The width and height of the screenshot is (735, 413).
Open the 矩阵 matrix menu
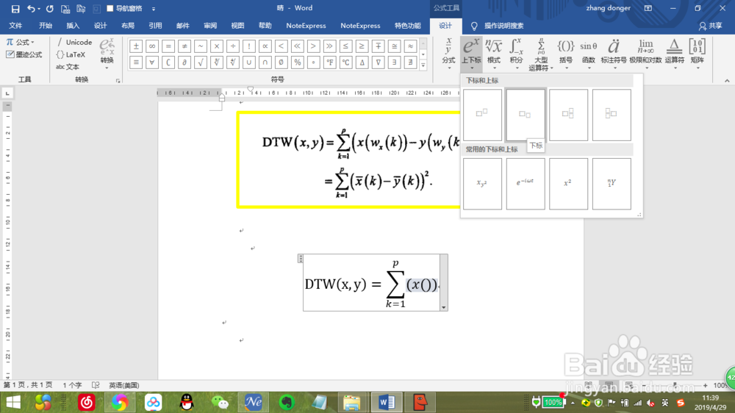point(697,54)
